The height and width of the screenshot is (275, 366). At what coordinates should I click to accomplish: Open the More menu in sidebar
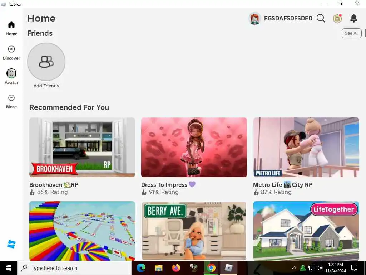point(11,102)
